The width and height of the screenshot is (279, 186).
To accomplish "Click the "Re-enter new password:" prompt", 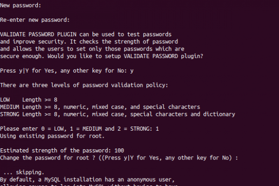I will (35, 20).
